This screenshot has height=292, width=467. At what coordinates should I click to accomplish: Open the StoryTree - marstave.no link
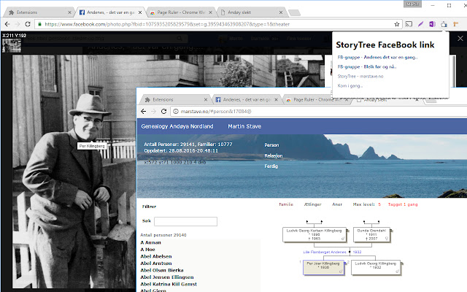pos(360,76)
